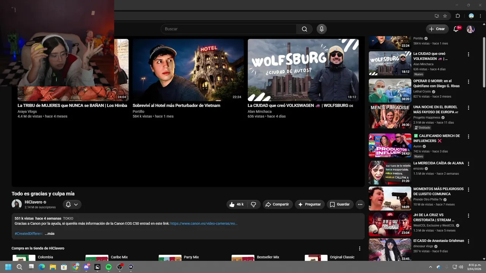The image size is (486, 273).
Task: Expand notification bell dropdown for HiClavero
Action: [72, 204]
